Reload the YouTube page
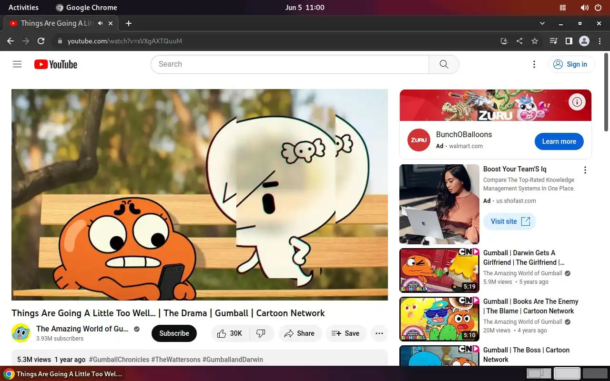Viewport: 610px width, 381px height. coord(41,41)
